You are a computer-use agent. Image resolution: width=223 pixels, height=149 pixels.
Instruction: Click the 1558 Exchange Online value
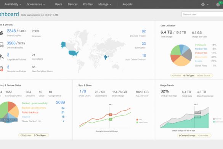click(9, 92)
